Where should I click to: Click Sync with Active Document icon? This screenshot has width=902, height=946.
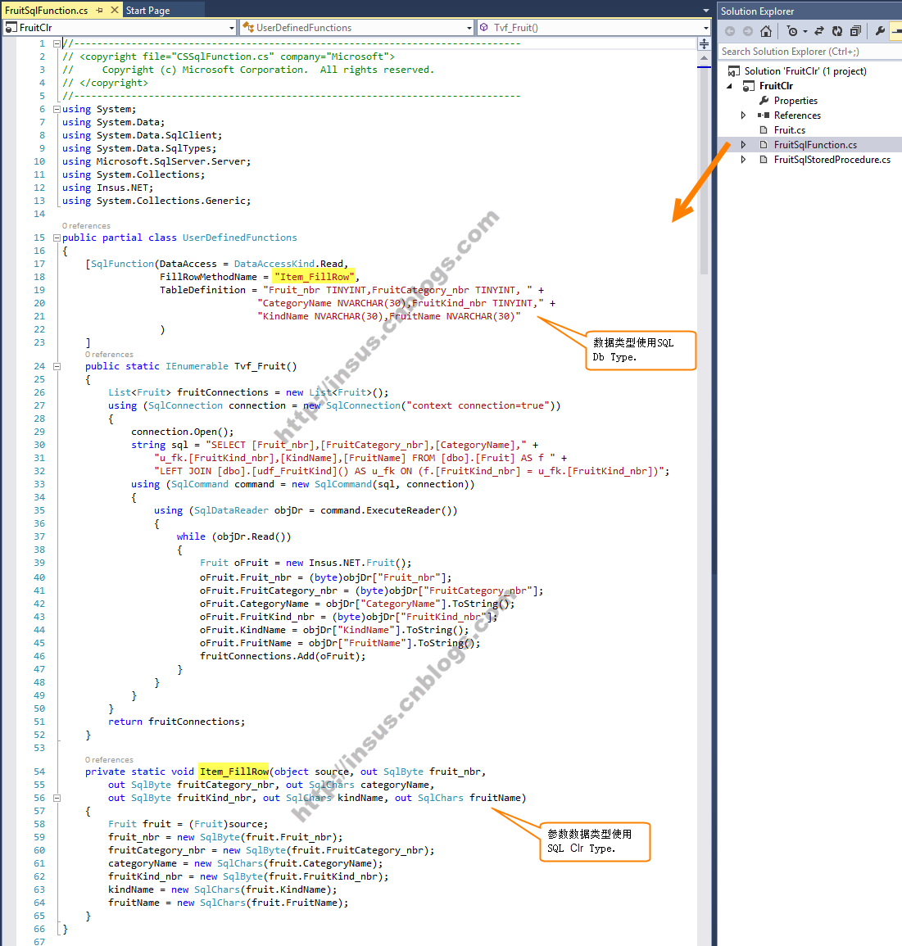[818, 31]
